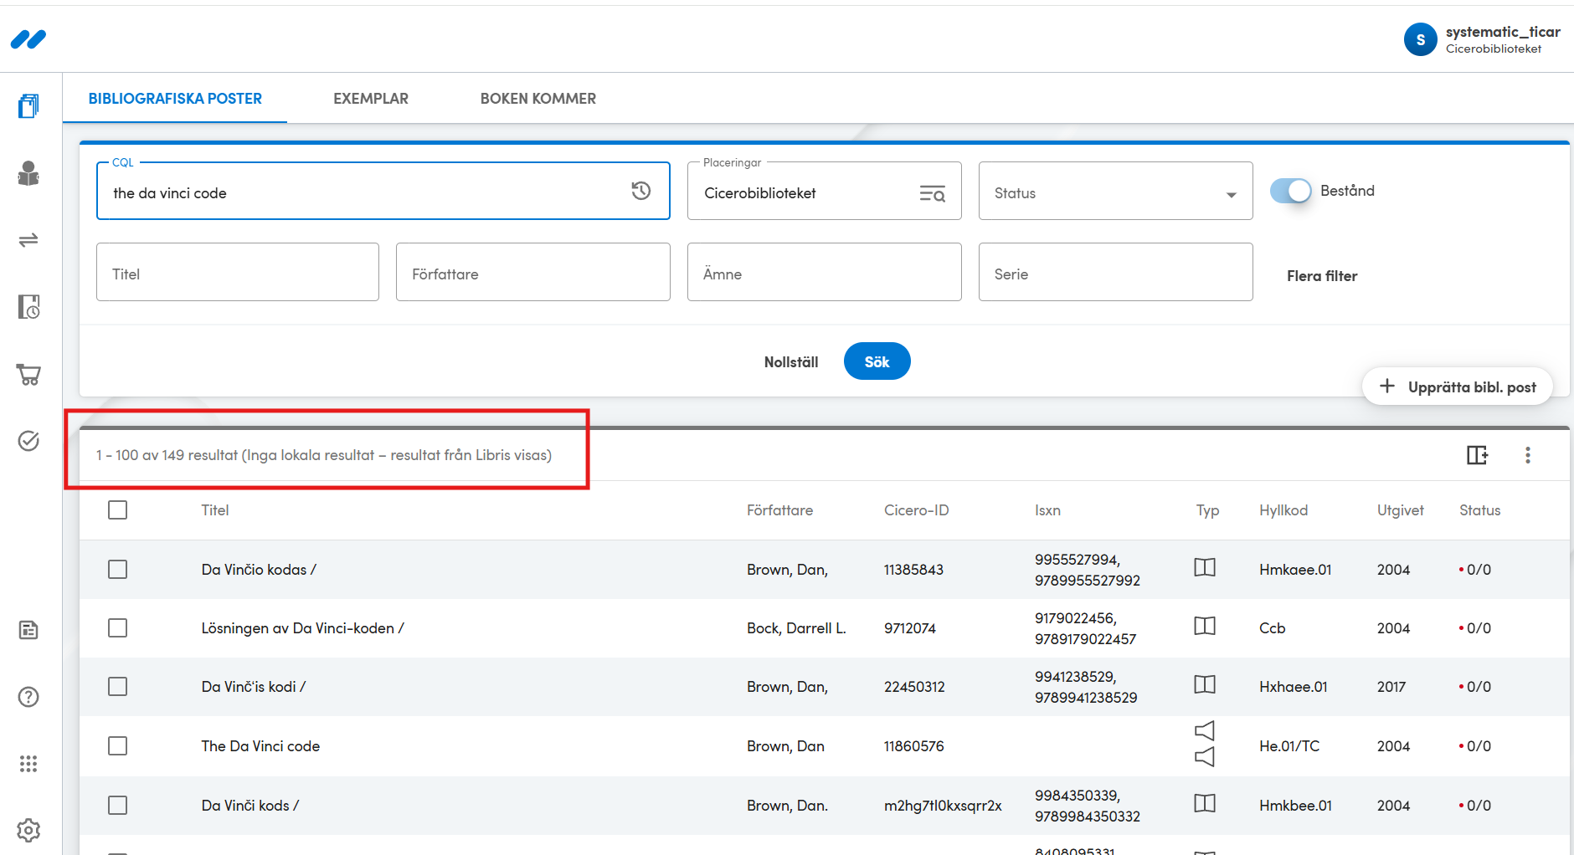Click the Författare filter field

[533, 272]
